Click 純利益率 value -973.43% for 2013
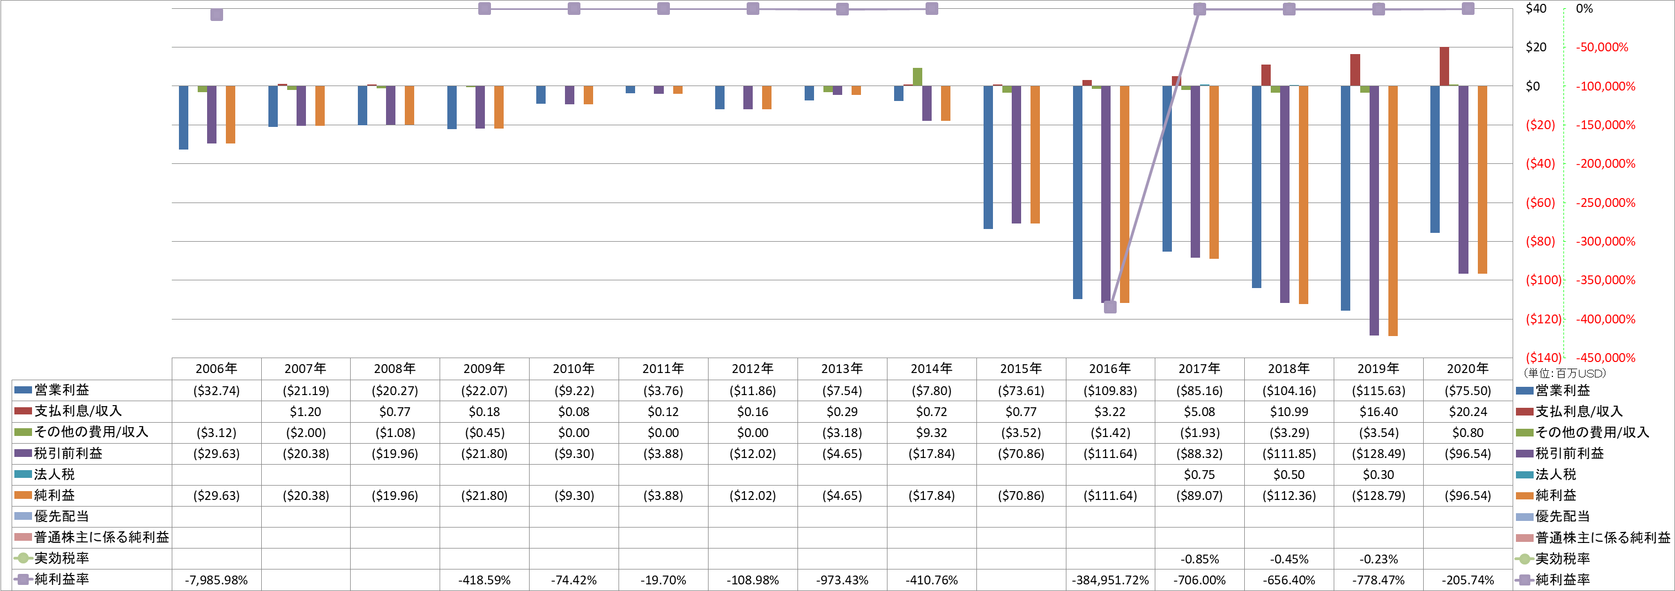Viewport: 1675px width, 591px height. (x=842, y=580)
